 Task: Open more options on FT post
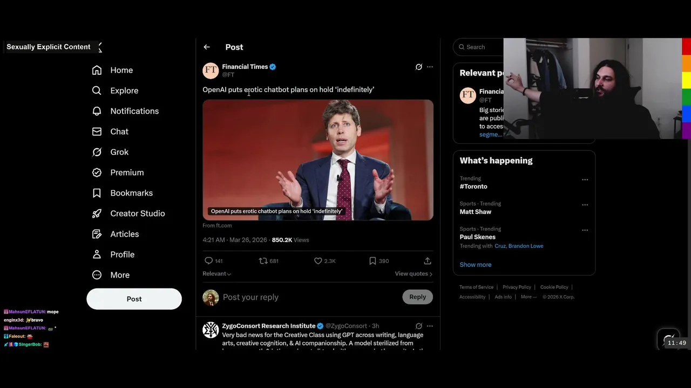coord(430,67)
